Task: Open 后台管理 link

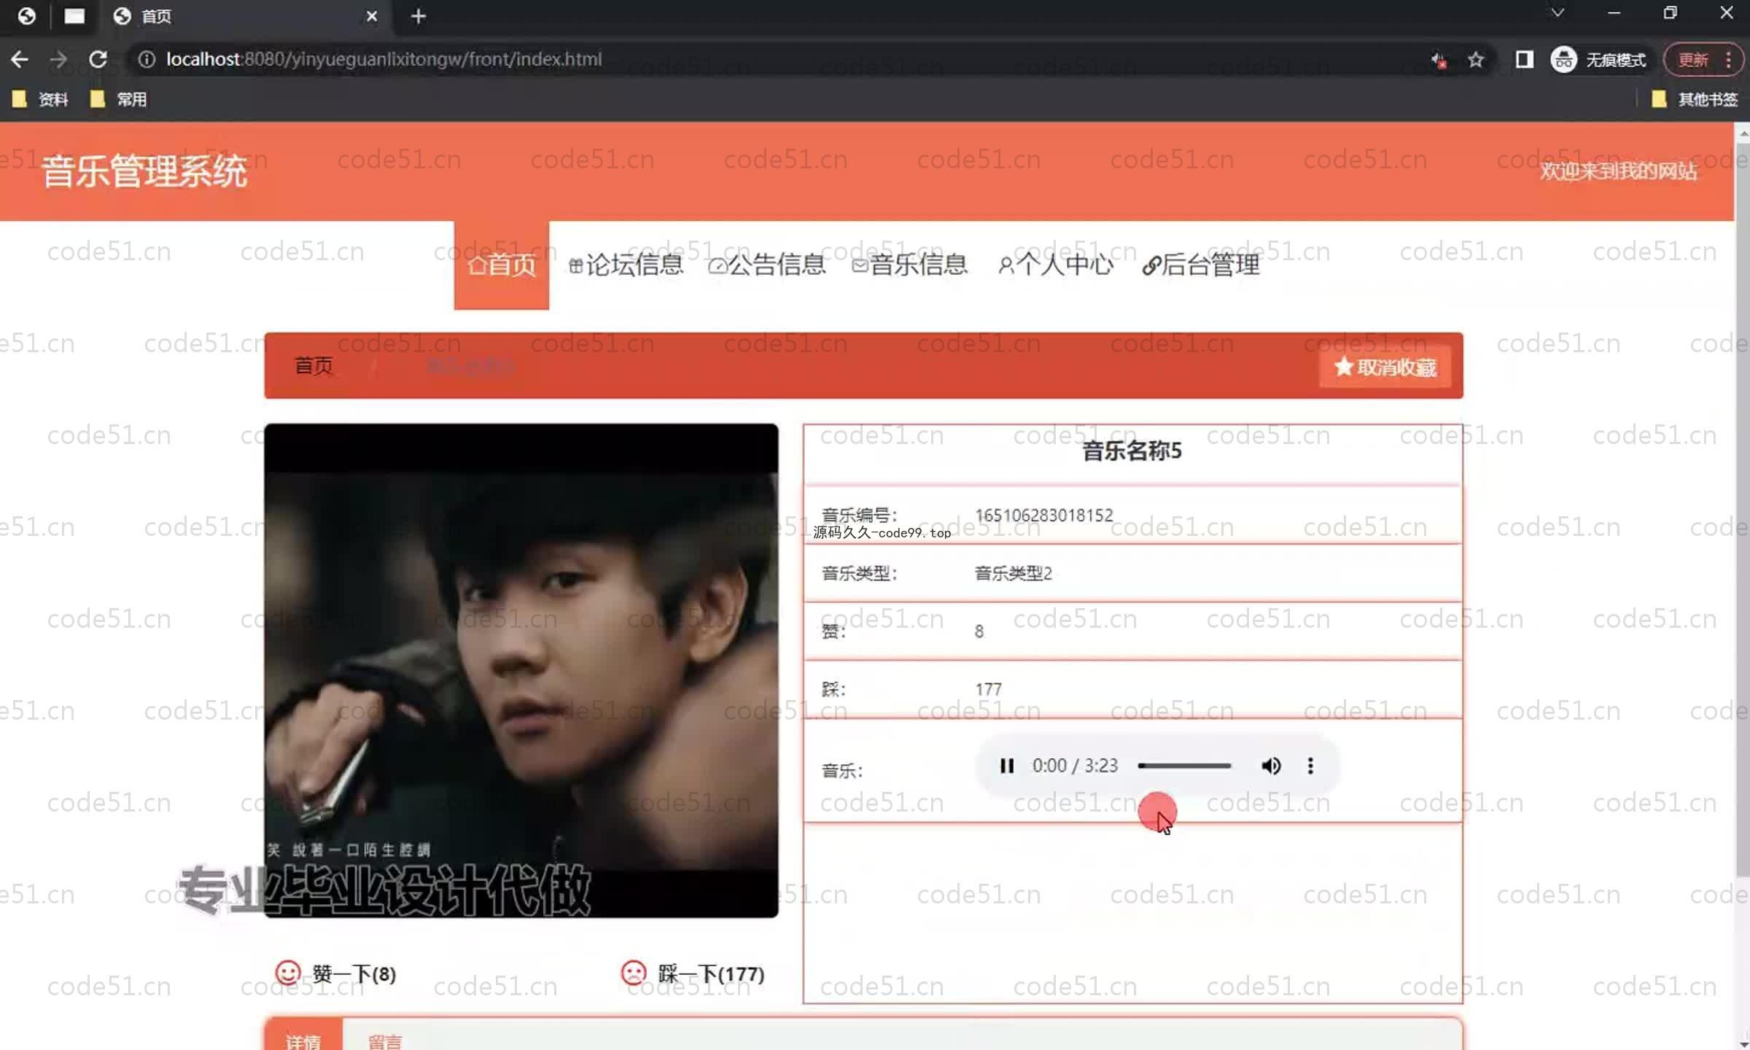Action: pyautogui.click(x=1201, y=265)
